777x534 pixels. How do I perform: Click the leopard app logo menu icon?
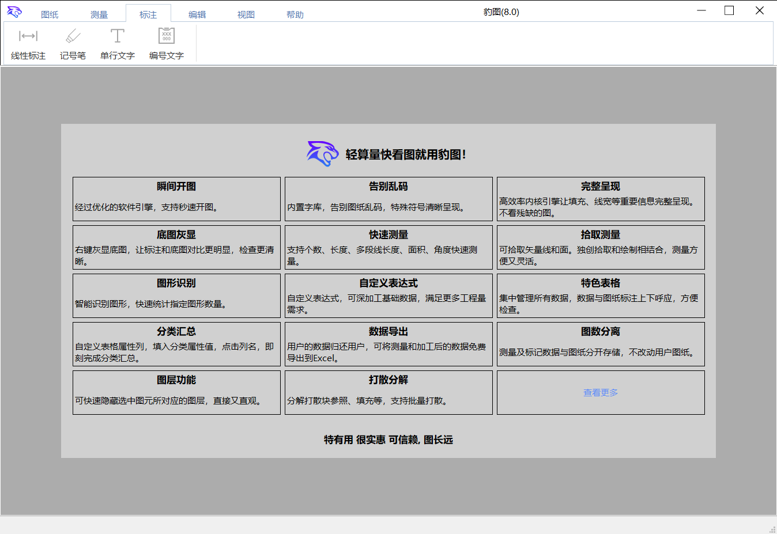coord(13,11)
